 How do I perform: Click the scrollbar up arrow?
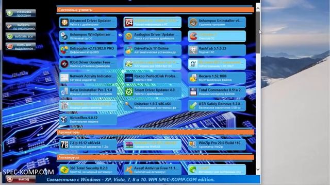258,9
